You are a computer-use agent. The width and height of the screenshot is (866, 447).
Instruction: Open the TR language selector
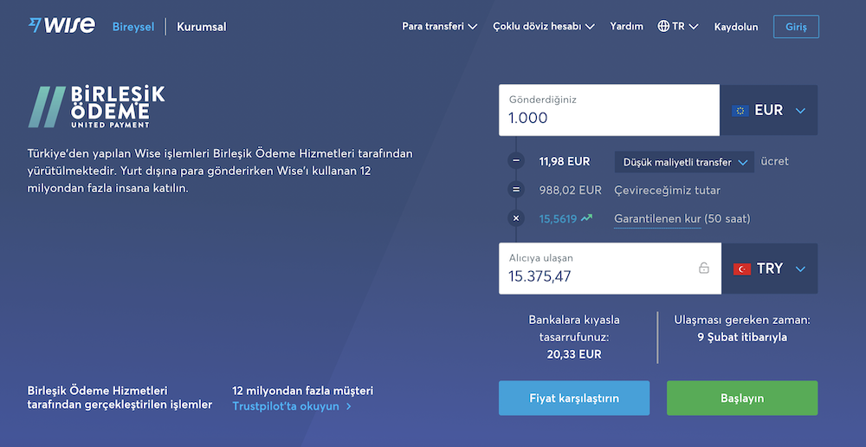tap(678, 26)
